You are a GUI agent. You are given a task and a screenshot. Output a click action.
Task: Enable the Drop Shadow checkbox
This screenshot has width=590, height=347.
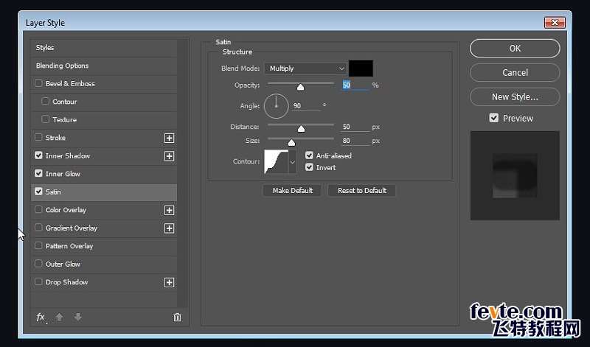click(x=38, y=281)
